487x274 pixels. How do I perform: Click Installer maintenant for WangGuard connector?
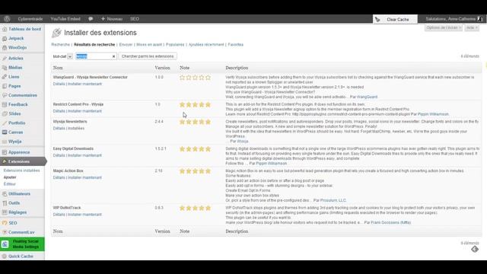pos(84,84)
